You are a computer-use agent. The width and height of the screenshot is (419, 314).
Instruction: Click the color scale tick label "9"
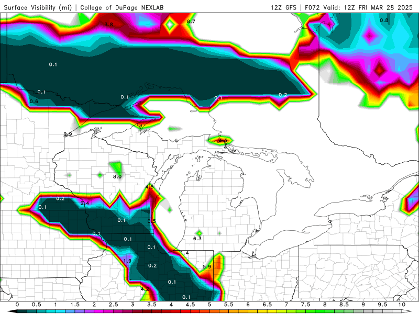point(363,305)
